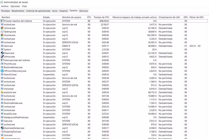Select the SnippingTool.exe process name

tap(12, 132)
